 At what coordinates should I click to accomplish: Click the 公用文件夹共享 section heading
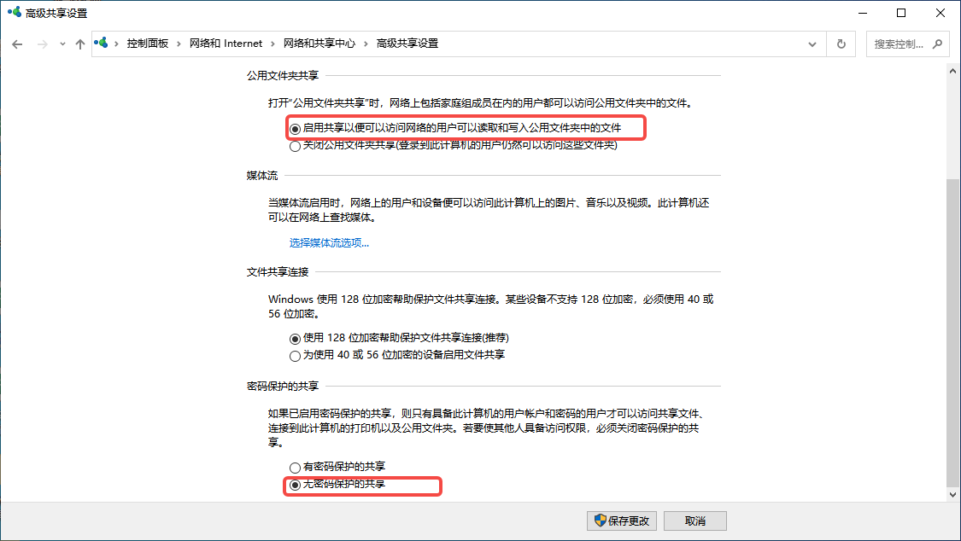[x=283, y=75]
